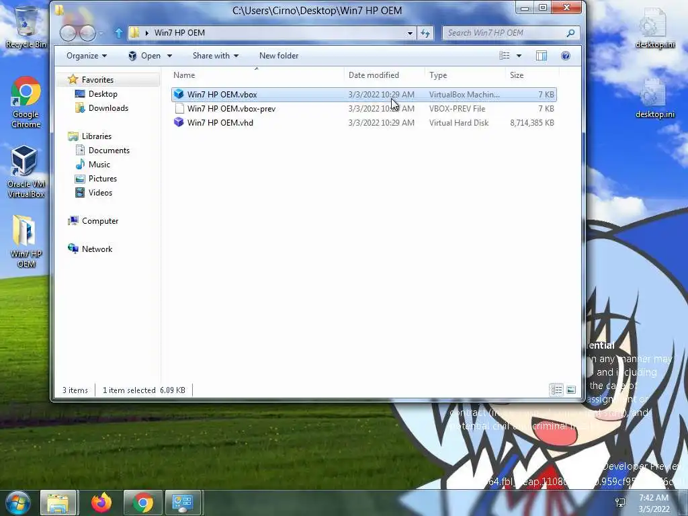
Task: Click the Win7 HP OEM address breadcrumb
Action: [179, 33]
